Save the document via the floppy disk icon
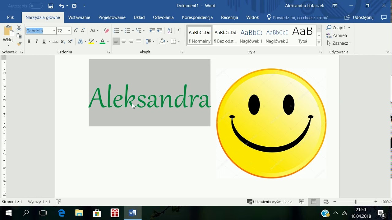Viewport: 392px width, 220px height. tap(51, 6)
